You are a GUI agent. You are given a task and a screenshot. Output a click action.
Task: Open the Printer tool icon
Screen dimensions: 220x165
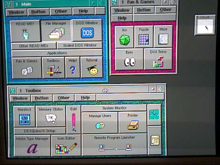click(x=132, y=122)
